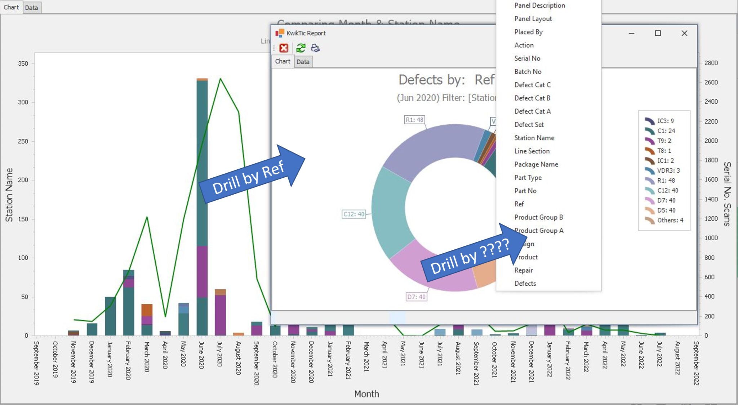
Task: Open Data tab in KwikTic Report window
Action: pyautogui.click(x=303, y=62)
